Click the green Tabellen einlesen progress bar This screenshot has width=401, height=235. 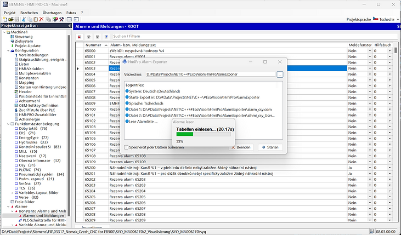[x=204, y=134]
